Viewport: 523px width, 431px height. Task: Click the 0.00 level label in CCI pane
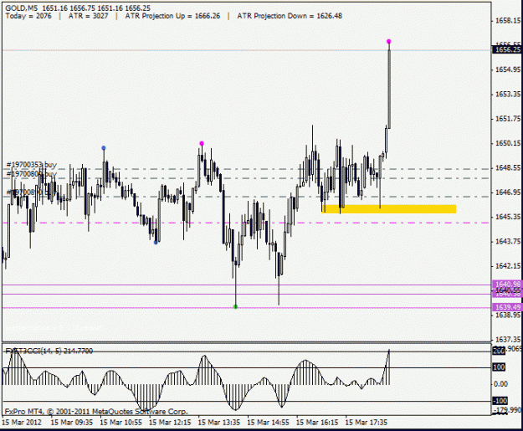pos(500,384)
